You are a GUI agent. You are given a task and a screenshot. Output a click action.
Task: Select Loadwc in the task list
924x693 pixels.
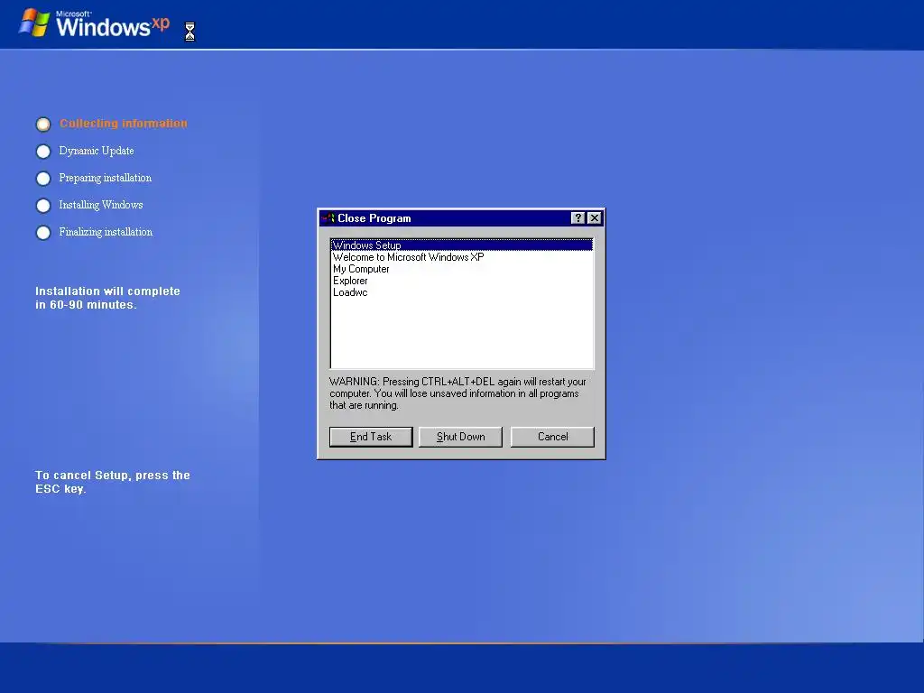(x=461, y=292)
